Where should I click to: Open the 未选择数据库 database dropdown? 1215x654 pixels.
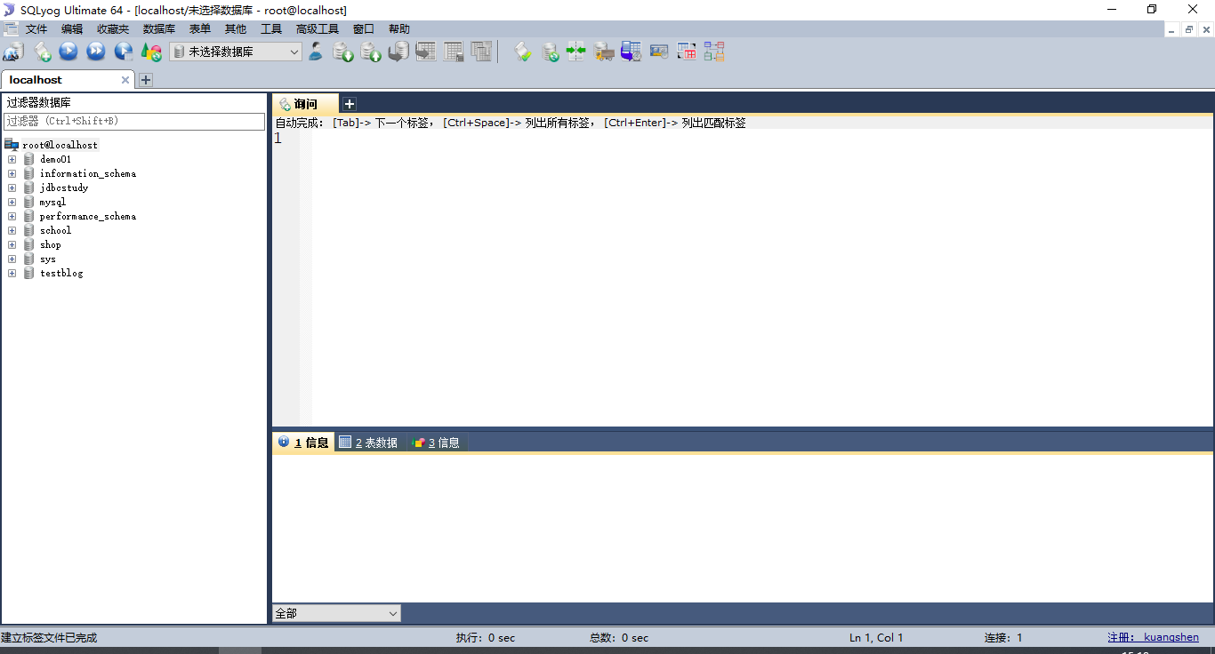(236, 52)
